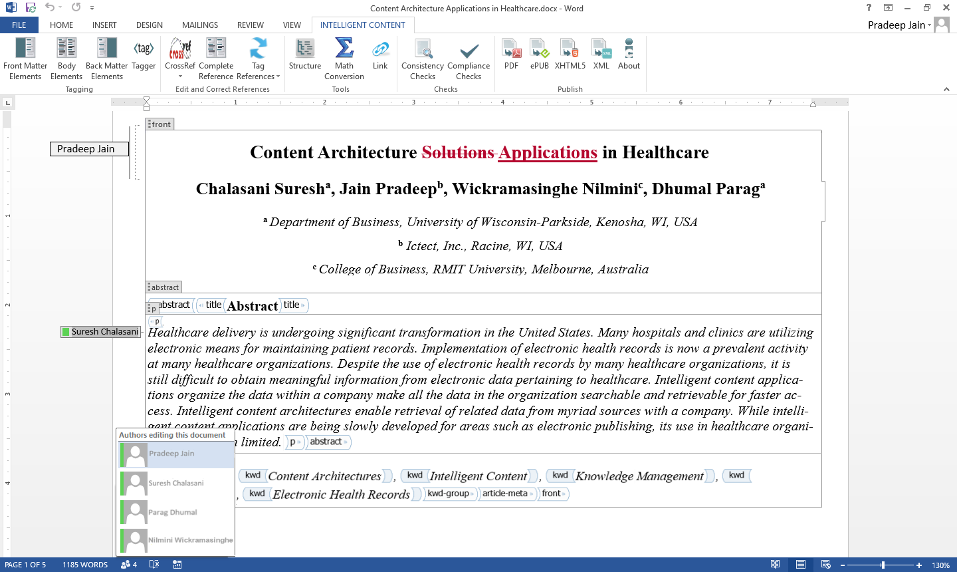Viewport: 957px width, 572px height.
Task: Undo the last action
Action: pos(50,8)
